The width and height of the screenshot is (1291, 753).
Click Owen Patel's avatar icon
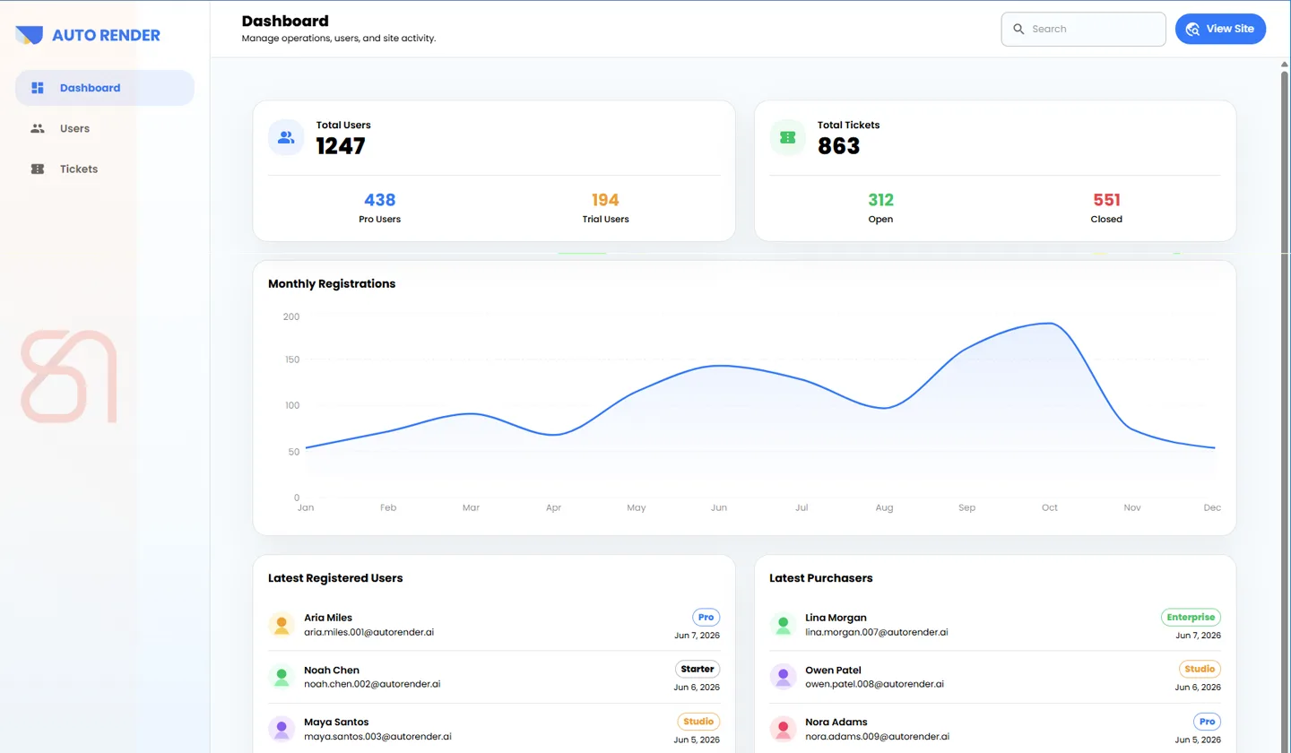783,676
